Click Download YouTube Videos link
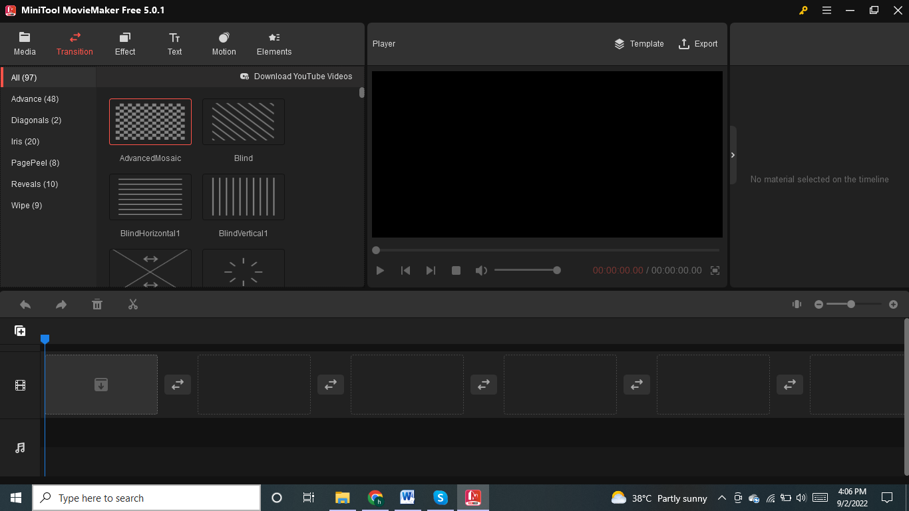Viewport: 909px width, 511px height. [296, 77]
